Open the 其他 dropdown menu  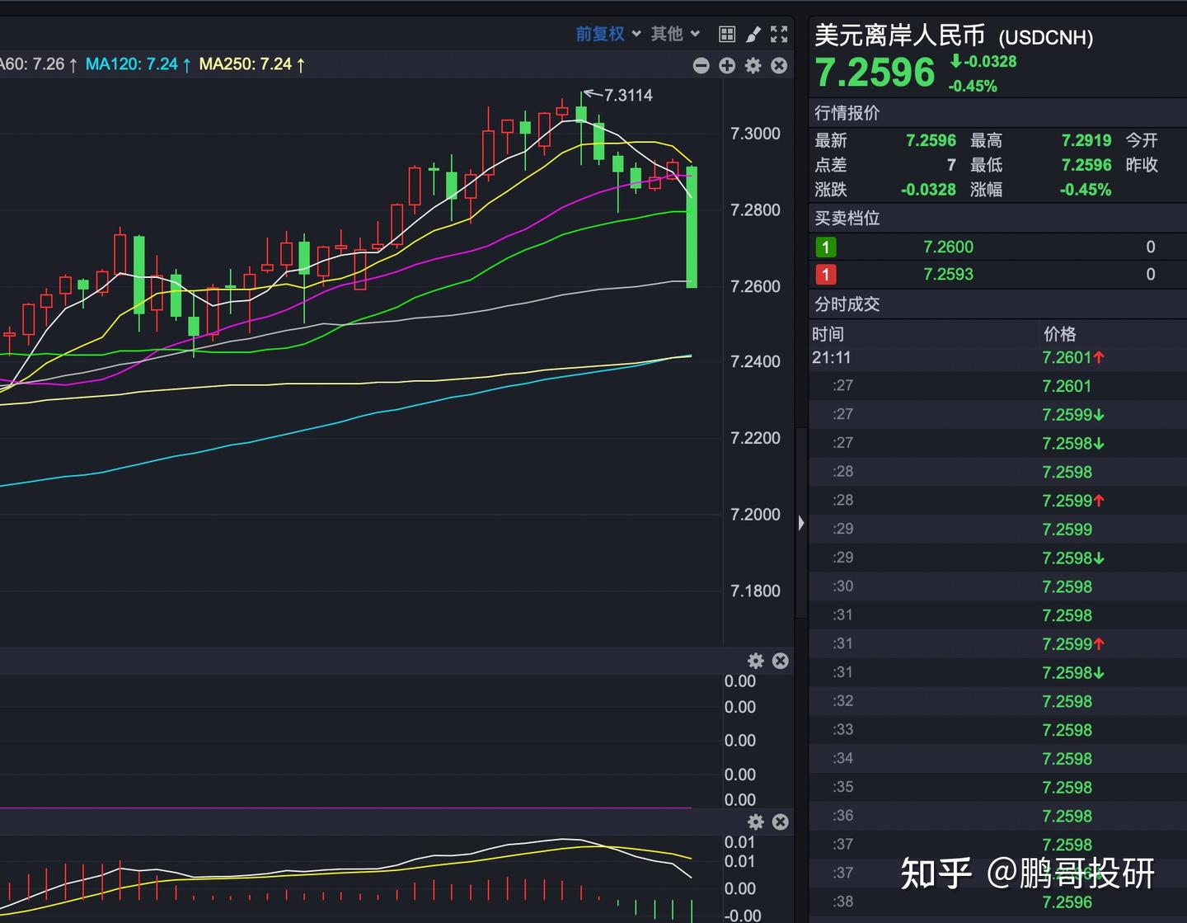(675, 34)
